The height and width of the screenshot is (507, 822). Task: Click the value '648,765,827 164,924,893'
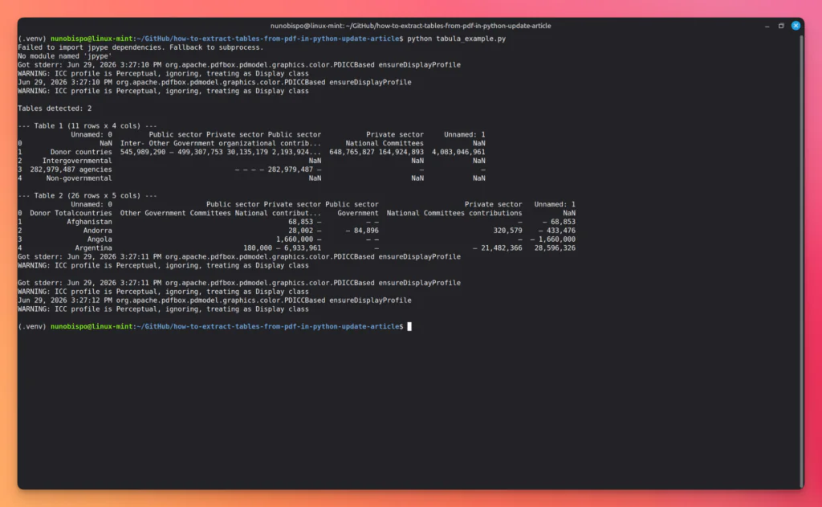(376, 152)
